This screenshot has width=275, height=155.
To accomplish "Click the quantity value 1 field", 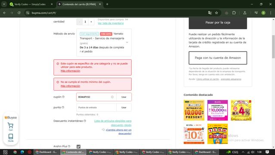I will pos(85,22).
